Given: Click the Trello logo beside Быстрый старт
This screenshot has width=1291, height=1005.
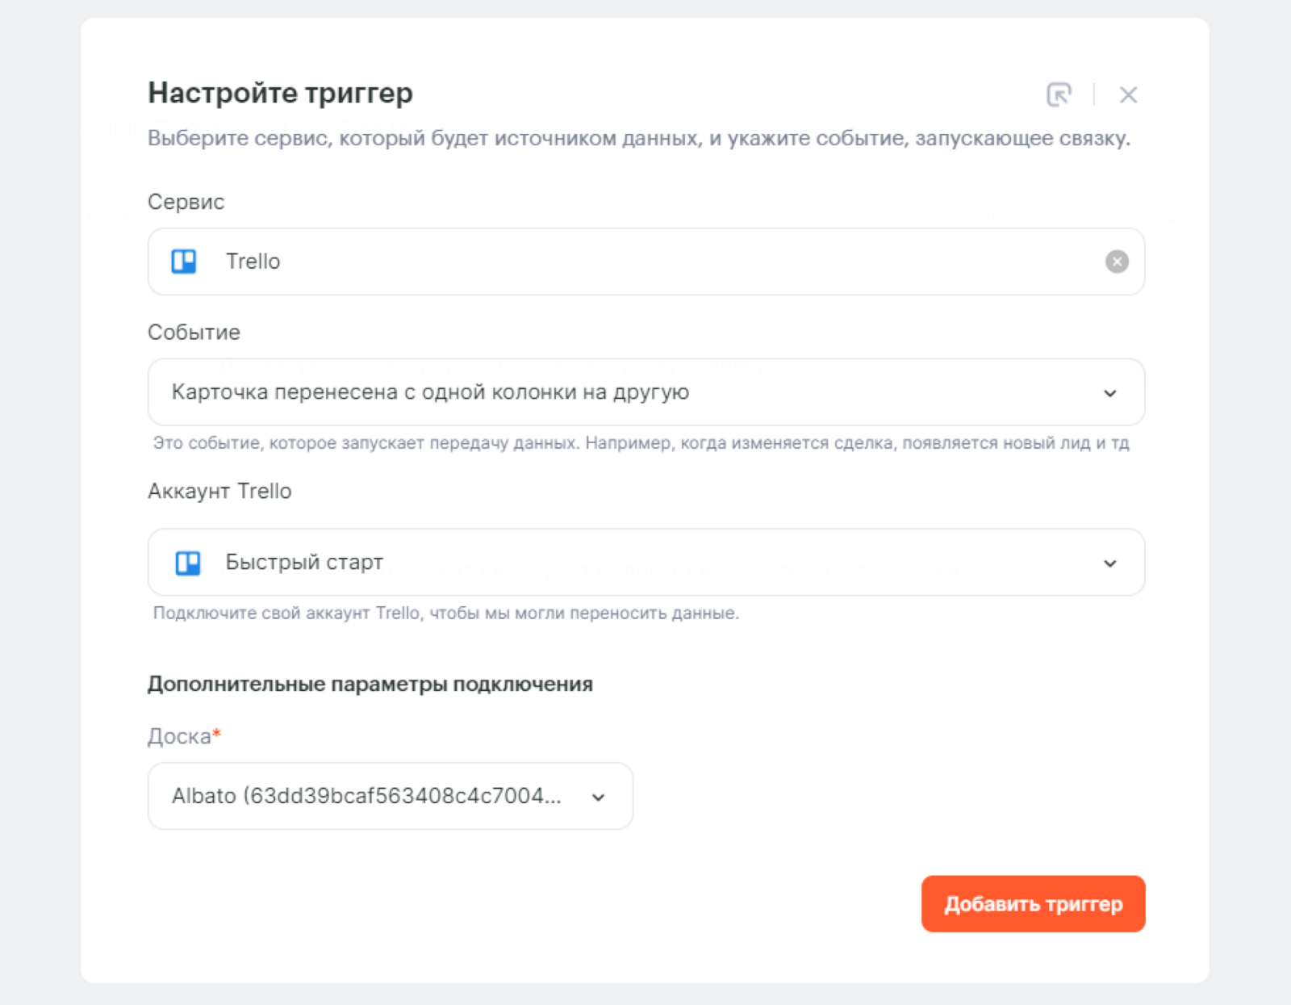Looking at the screenshot, I should coord(188,563).
